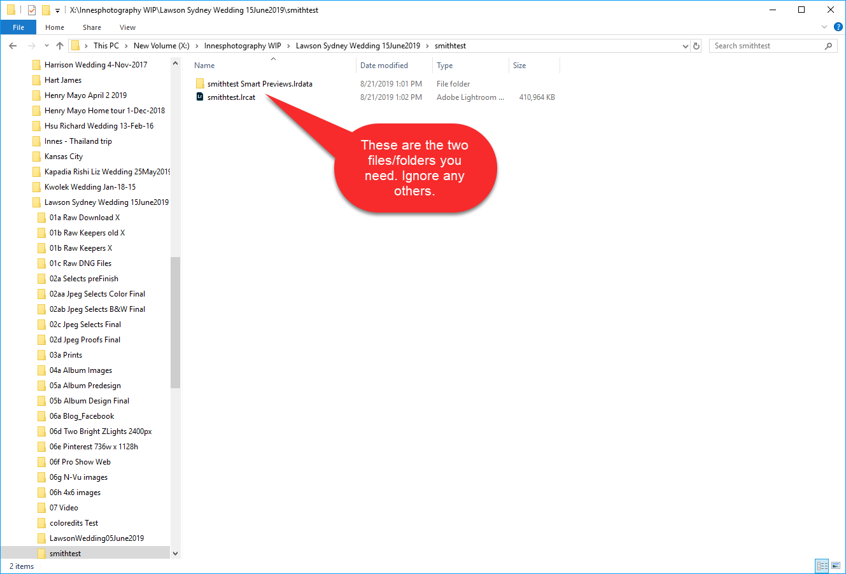Open 02ab Jpeg Selects B&W Final folder

[x=97, y=309]
